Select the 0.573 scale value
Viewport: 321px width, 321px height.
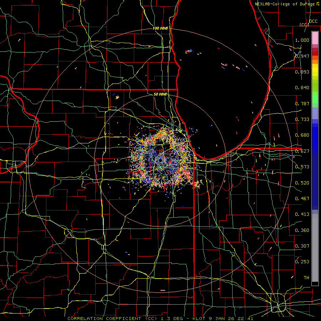pyautogui.click(x=302, y=167)
